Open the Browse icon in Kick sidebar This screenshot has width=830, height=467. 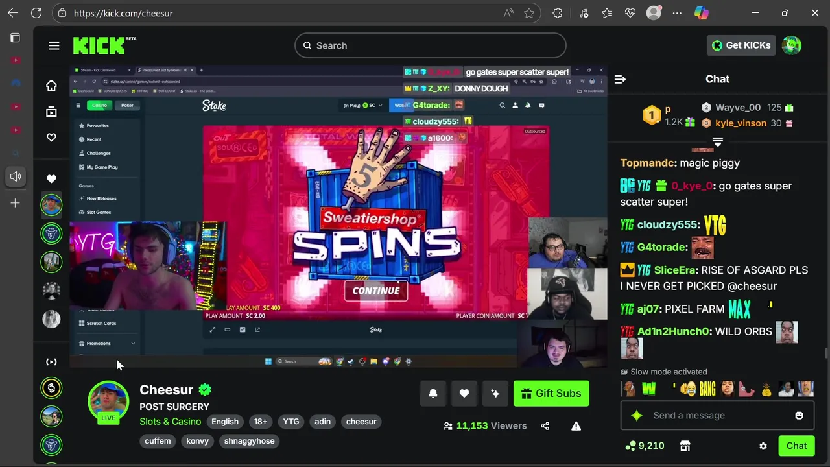click(x=51, y=112)
